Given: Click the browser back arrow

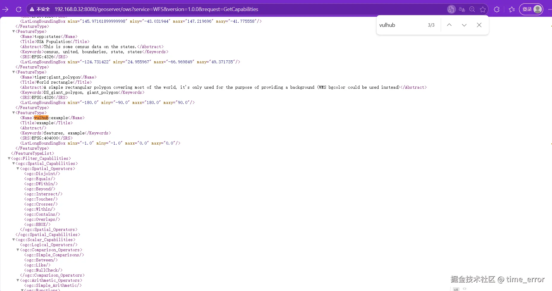Looking at the screenshot, I should pos(5,9).
